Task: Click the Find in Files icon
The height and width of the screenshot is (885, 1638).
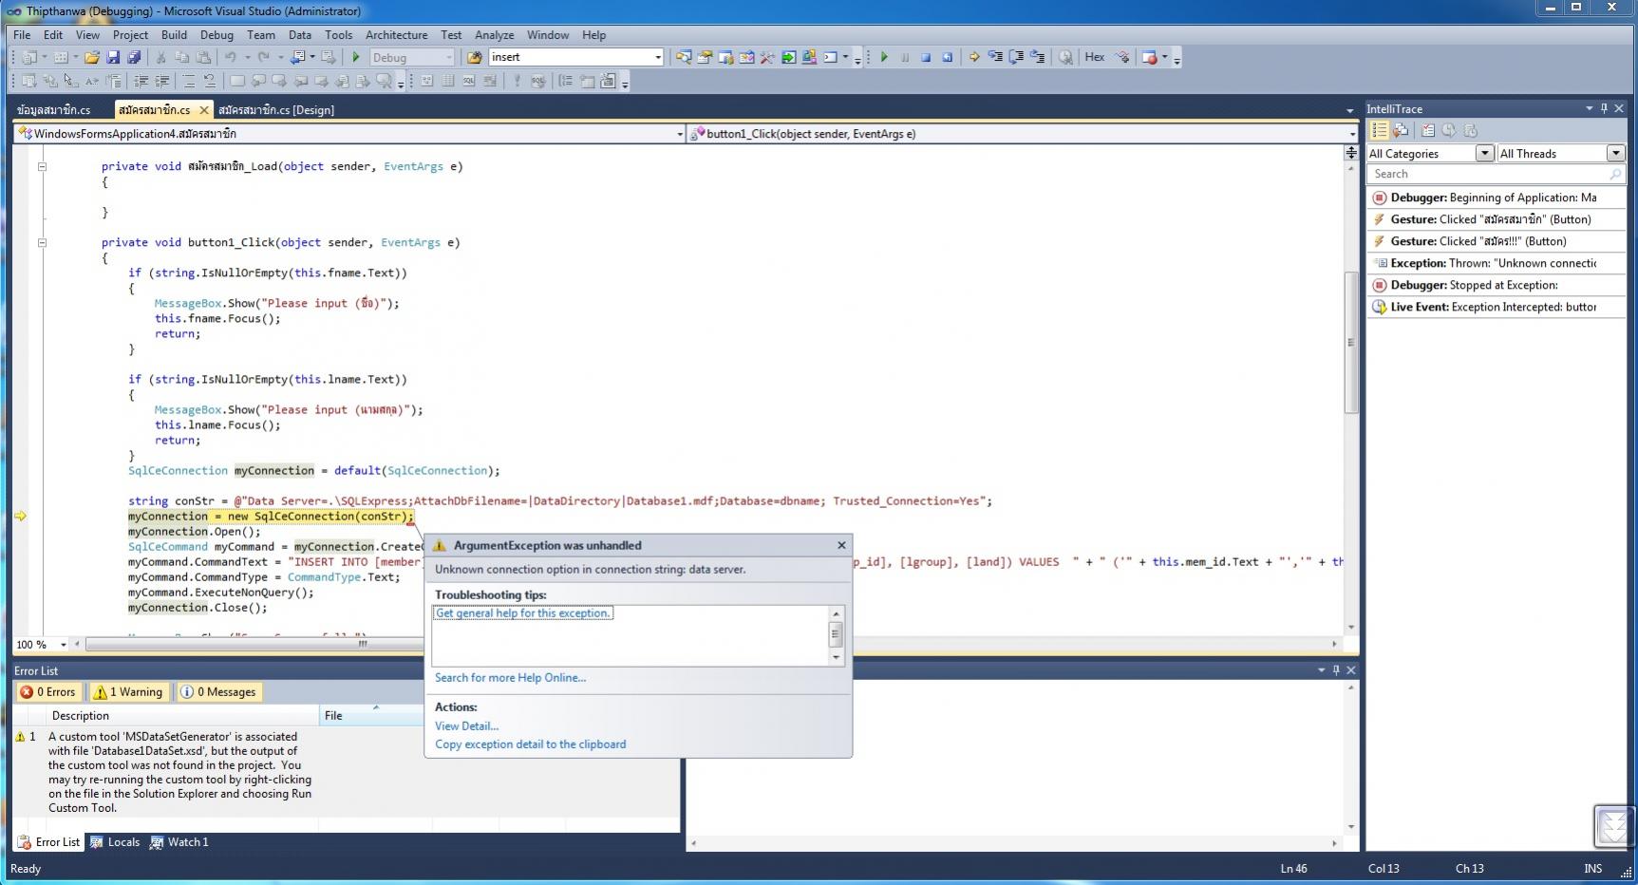Action: (474, 58)
